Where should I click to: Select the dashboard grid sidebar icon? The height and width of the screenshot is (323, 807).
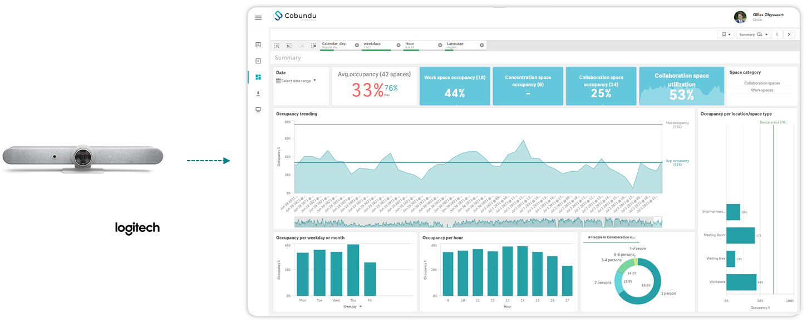click(258, 77)
